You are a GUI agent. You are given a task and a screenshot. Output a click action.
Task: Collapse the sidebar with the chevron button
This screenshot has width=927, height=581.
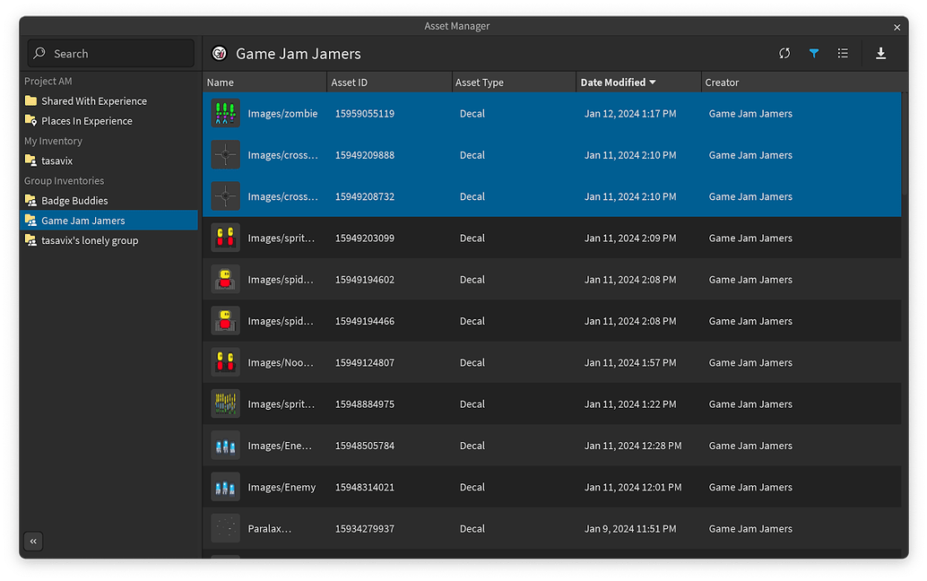(33, 542)
